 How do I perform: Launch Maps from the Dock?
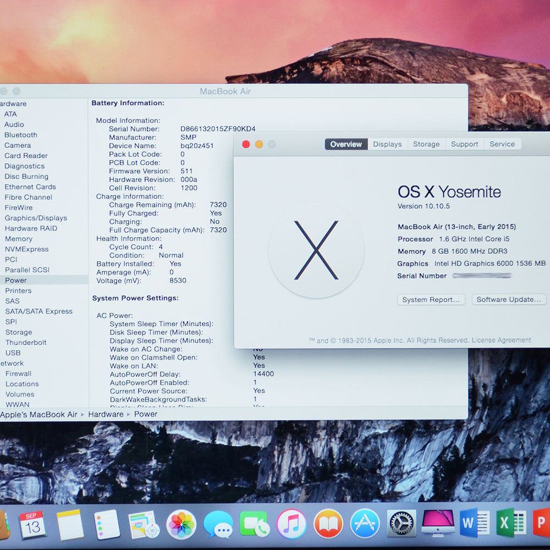point(144,525)
